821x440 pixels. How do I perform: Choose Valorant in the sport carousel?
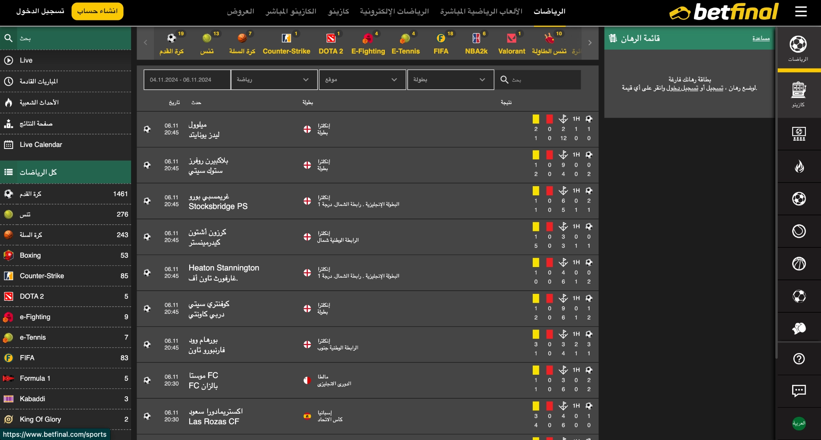point(512,44)
